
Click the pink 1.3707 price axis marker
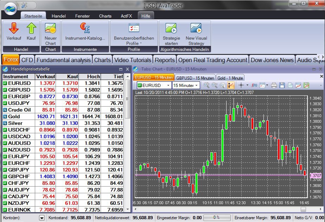click(316, 176)
